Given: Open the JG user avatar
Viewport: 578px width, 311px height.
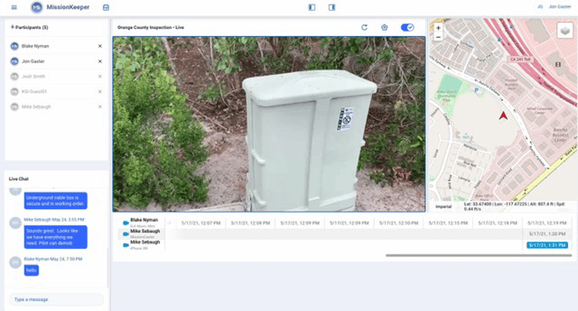Looking at the screenshot, I should point(540,6).
